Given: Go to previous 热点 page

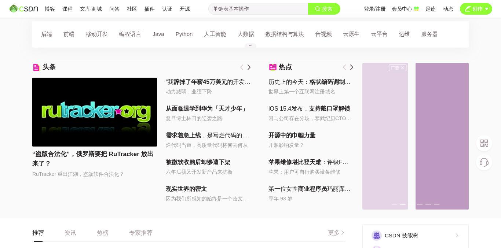Looking at the screenshot, I should [344, 67].
